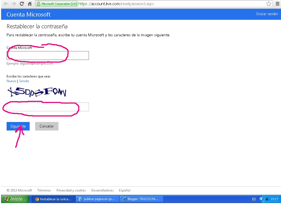The image size is (281, 211).
Task: Expand hidden tray icons arrow
Action: [x=262, y=199]
